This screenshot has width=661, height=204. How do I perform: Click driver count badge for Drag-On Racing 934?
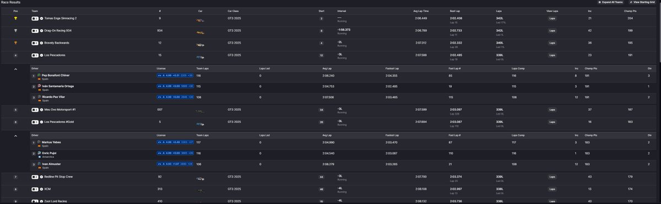pos(35,31)
